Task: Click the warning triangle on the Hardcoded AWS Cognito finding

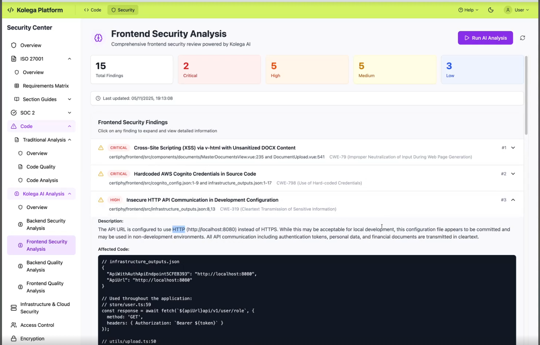Action: [x=101, y=174]
